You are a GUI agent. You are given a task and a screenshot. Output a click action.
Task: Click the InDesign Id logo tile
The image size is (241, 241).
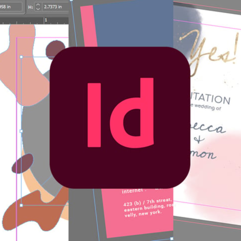(120, 117)
